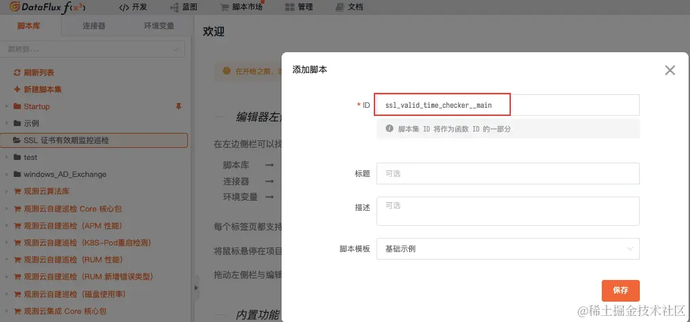Click cart icon of 观测云自建巡检 Core 核心包
The height and width of the screenshot is (322, 690).
click(x=18, y=209)
